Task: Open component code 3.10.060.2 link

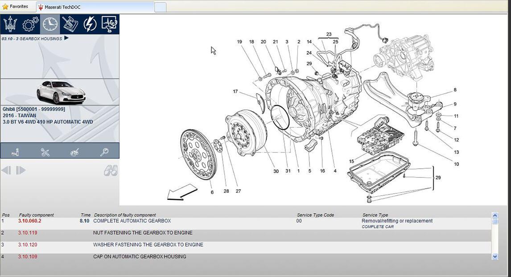Action: pos(29,221)
